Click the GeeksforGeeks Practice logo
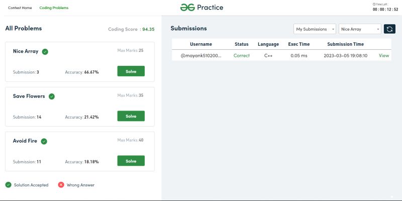The width and height of the screenshot is (402, 201). (202, 8)
